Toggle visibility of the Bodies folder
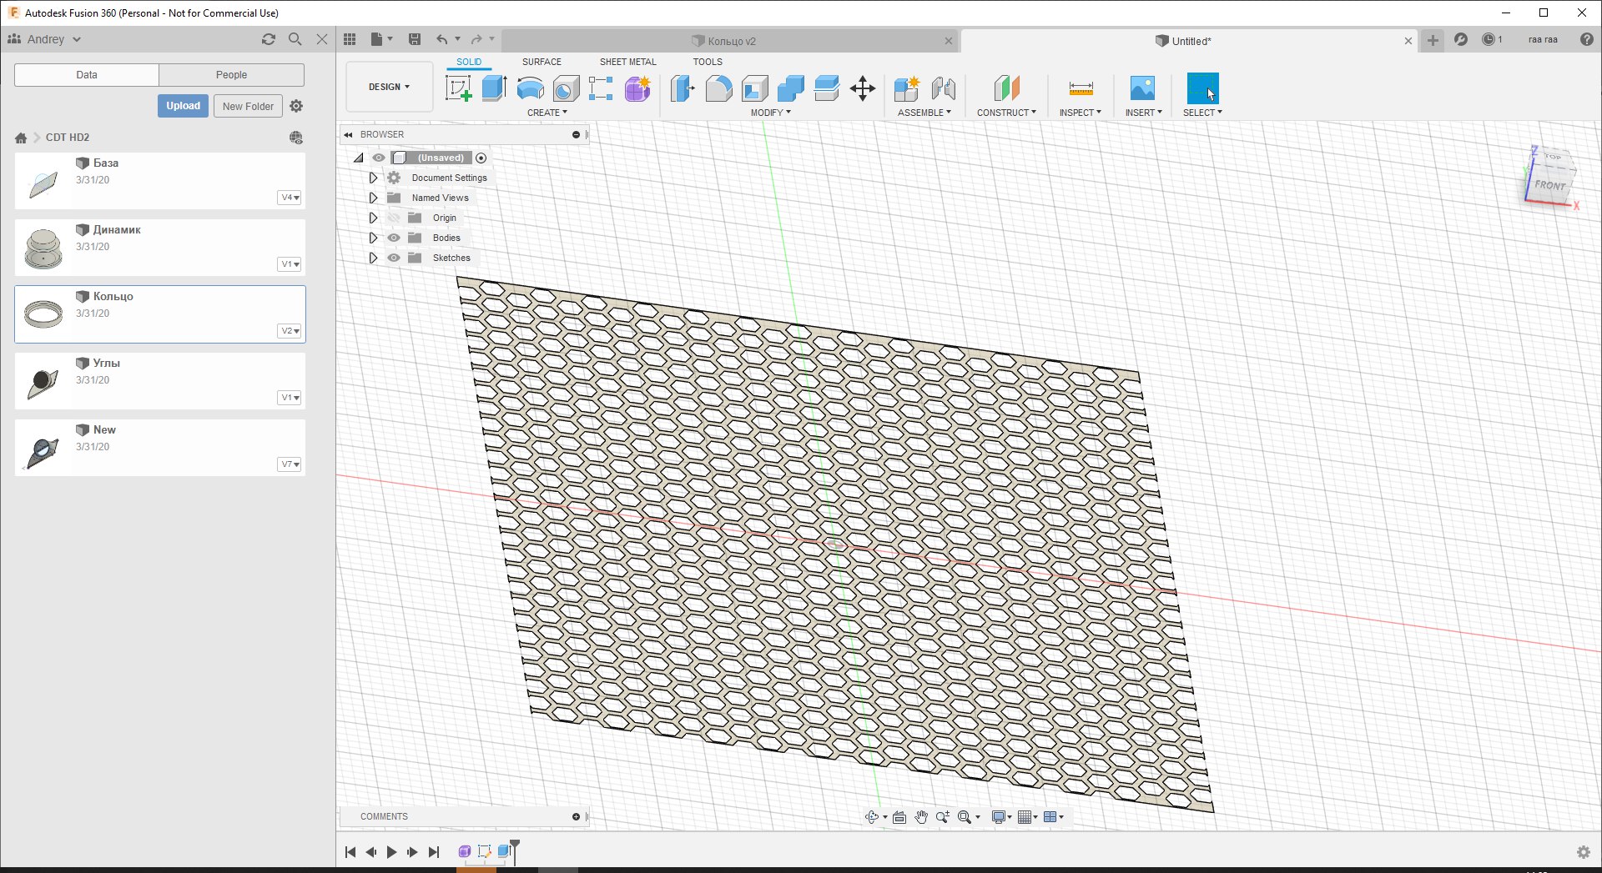This screenshot has width=1602, height=873. (x=394, y=238)
